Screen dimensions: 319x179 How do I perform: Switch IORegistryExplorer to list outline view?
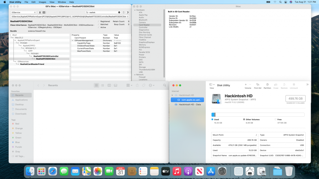click(x=40, y=12)
